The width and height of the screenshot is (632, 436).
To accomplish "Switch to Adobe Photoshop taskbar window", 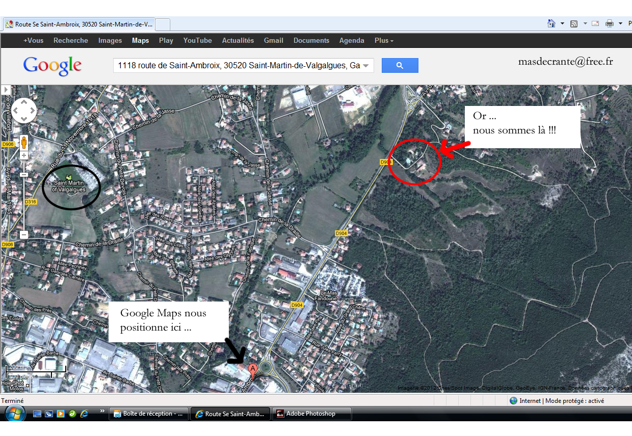I will coord(312,414).
